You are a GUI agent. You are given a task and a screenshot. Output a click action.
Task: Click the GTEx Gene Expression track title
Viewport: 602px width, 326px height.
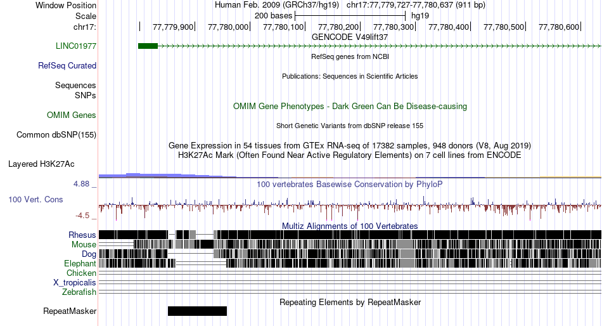click(x=350, y=146)
